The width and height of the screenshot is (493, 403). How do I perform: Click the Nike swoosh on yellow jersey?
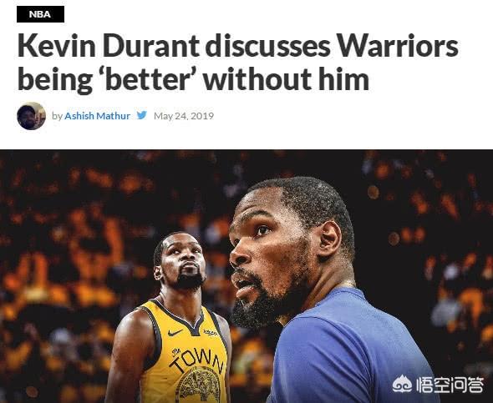(x=175, y=333)
